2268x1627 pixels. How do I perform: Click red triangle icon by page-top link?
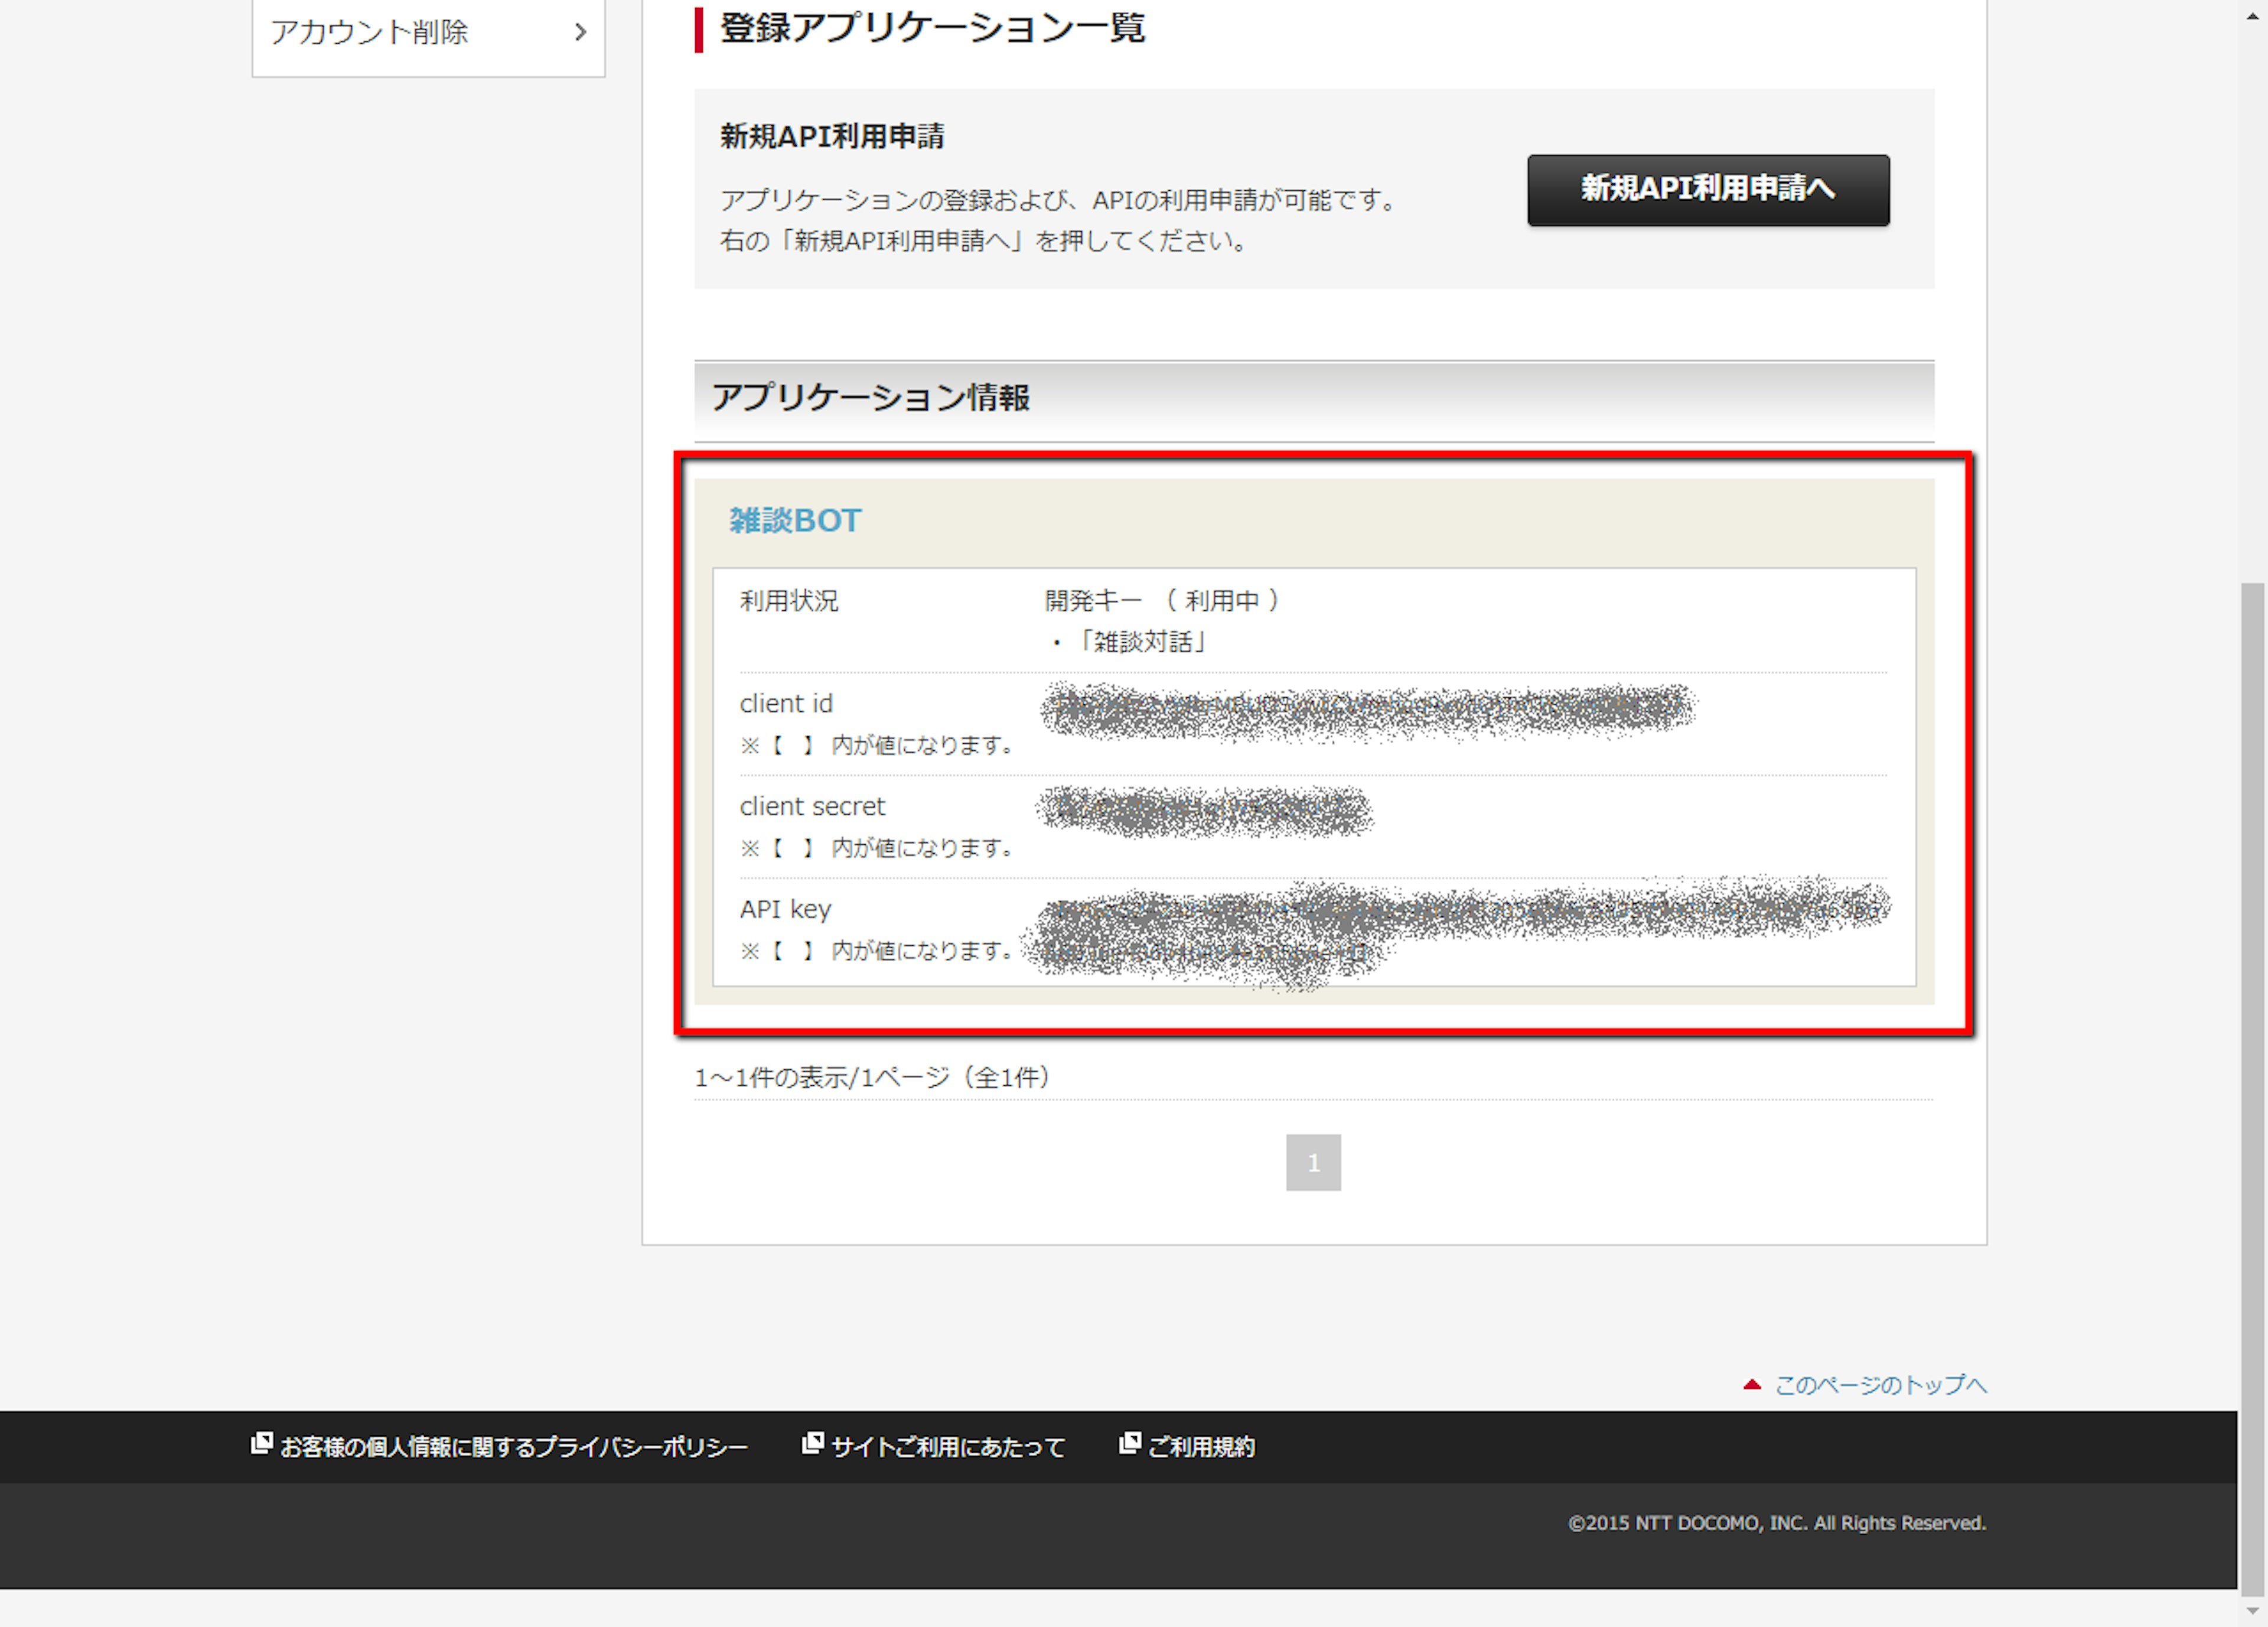pos(1752,1385)
